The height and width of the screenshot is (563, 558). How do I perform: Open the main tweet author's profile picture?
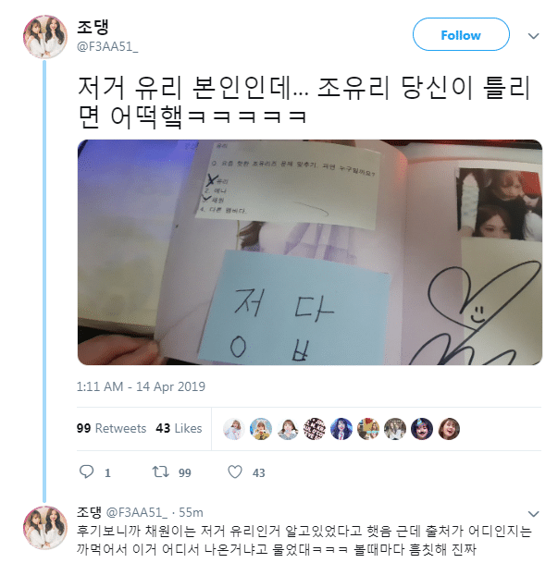pos(45,37)
